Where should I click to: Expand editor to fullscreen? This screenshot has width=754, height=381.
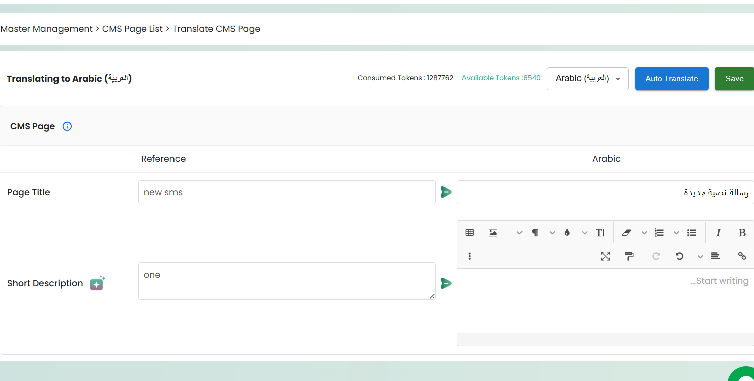tap(606, 256)
